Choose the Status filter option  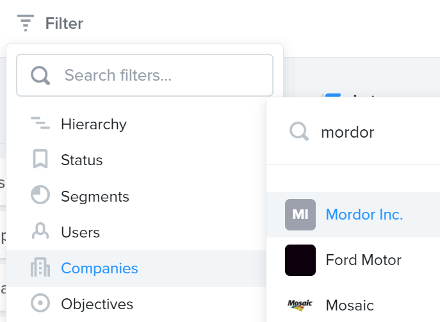[x=136, y=160]
